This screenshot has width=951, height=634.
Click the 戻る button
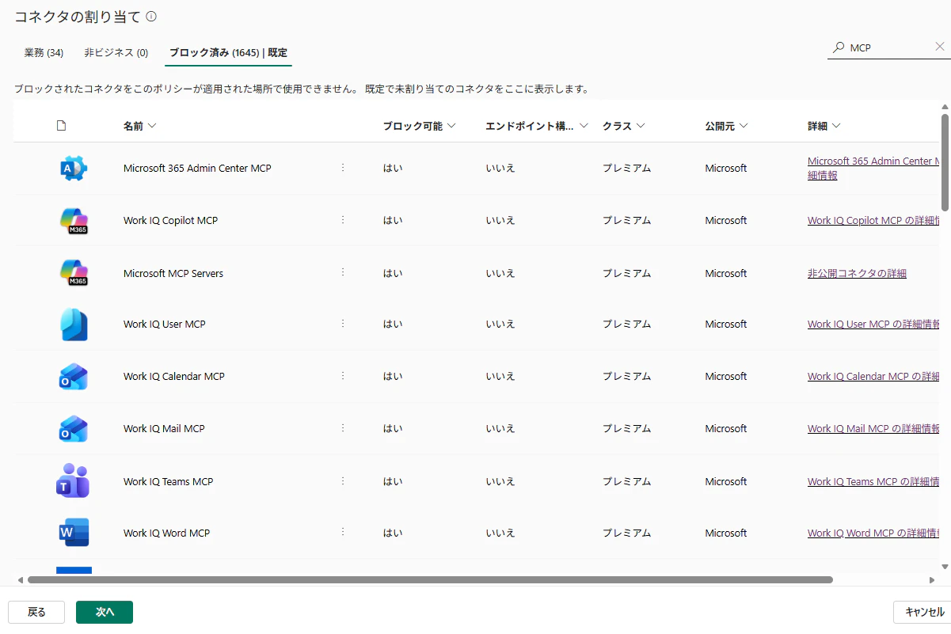[36, 612]
